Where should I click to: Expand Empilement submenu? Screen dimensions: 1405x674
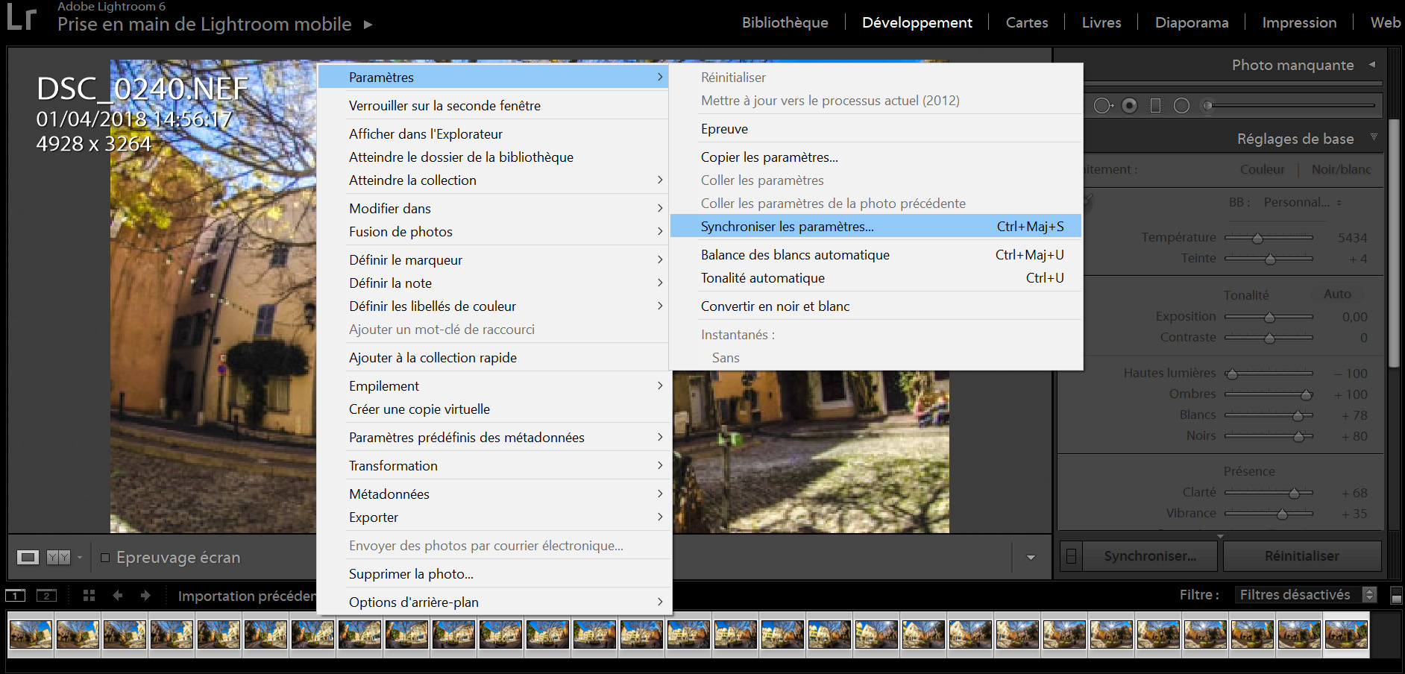(493, 386)
